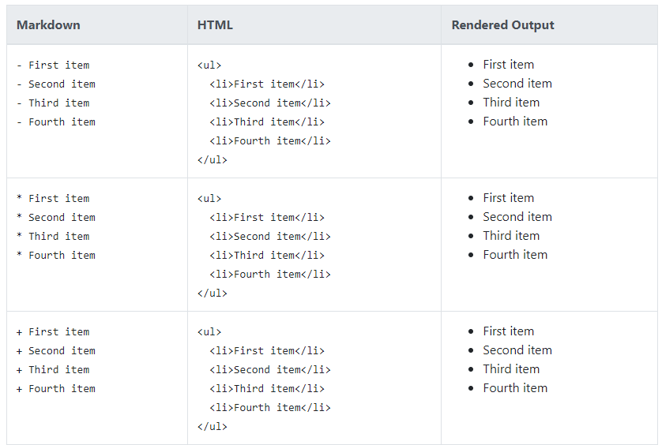Select the '- Second item' markdown line
This screenshot has width=662, height=445.
point(56,84)
